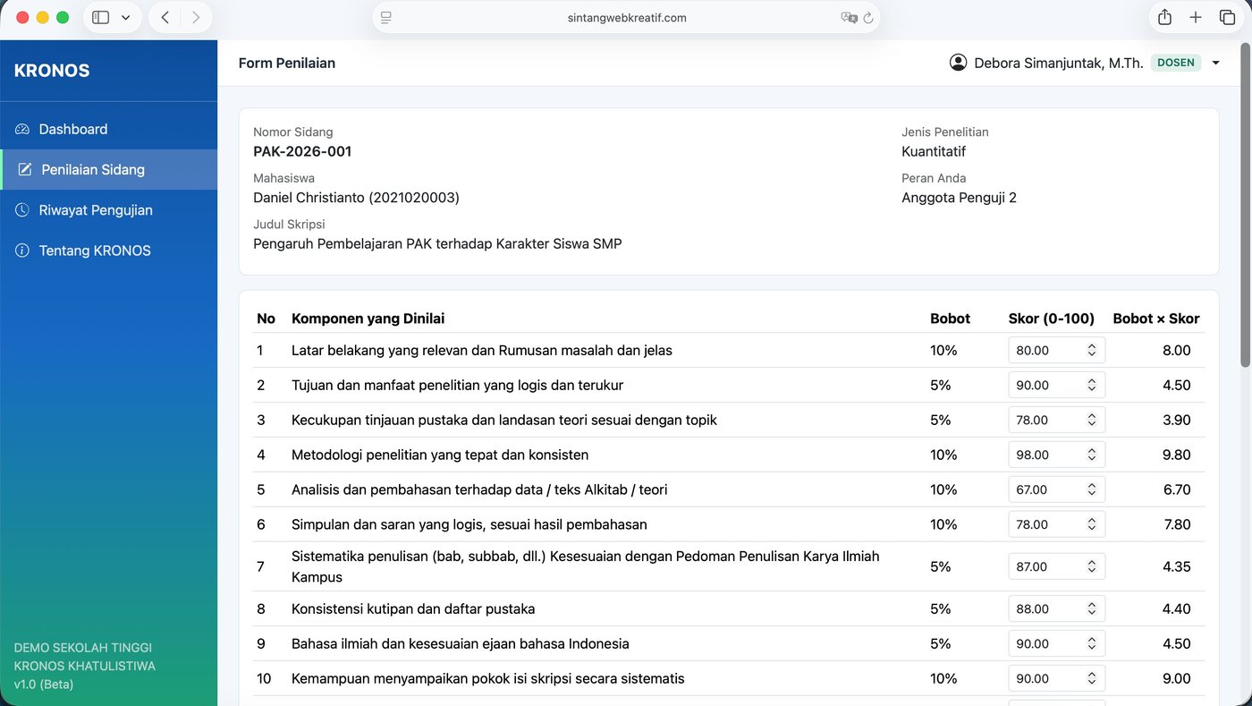
Task: Adjust stepper arrows on Konsistensi kutipan score
Action: click(1092, 608)
